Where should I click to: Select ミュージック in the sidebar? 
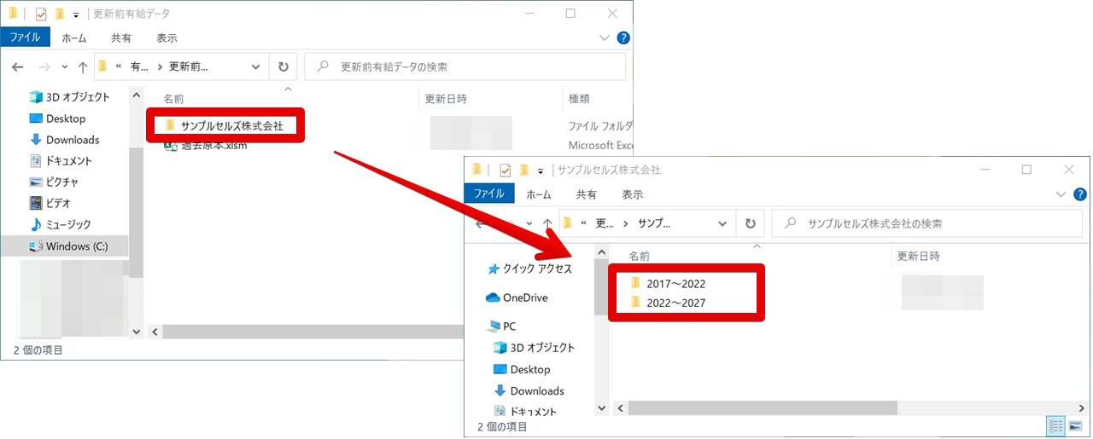pos(60,225)
